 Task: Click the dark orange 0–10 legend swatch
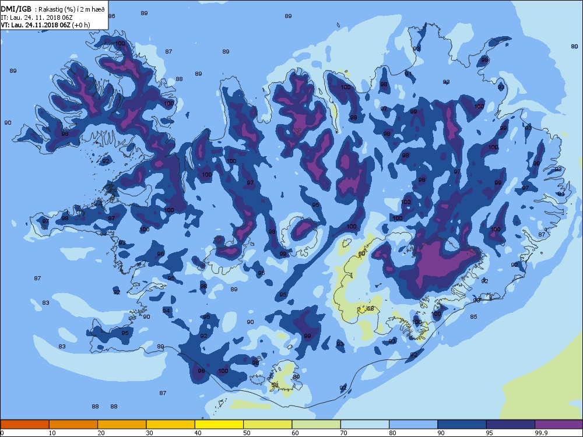coord(24,424)
